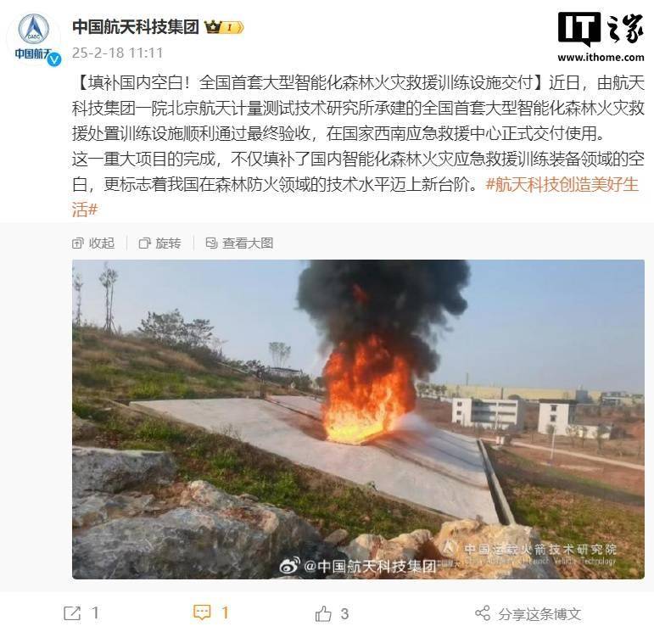Click the fire training photo
Viewport: 654px width, 632px height.
tap(358, 419)
